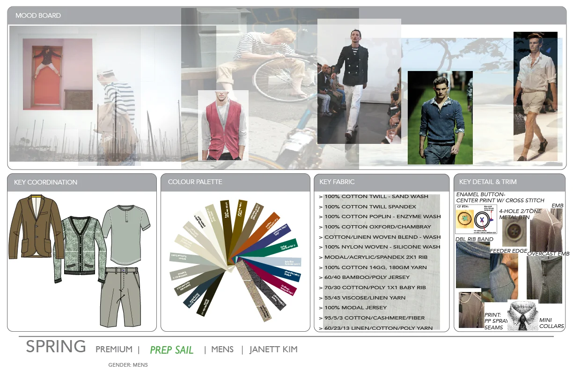Click the MOOD BOARD panel header

point(38,15)
